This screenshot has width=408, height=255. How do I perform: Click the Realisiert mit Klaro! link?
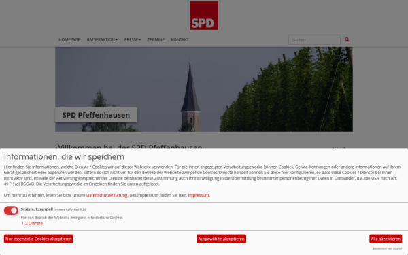pyautogui.click(x=388, y=249)
